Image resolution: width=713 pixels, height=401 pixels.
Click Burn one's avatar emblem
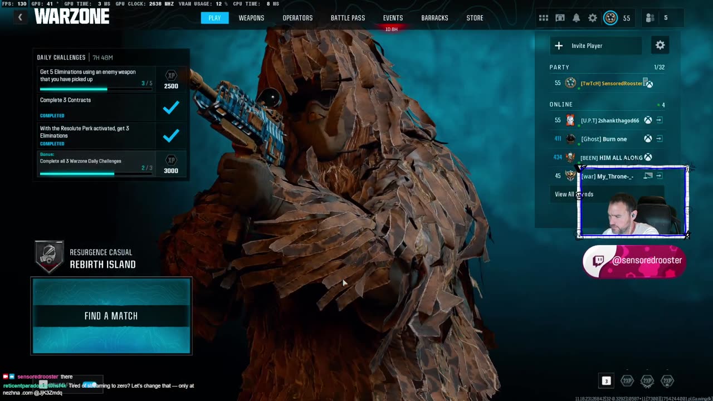pos(570,139)
